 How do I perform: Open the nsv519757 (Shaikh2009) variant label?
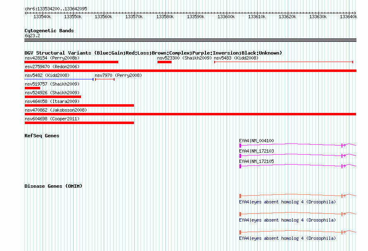(52, 84)
